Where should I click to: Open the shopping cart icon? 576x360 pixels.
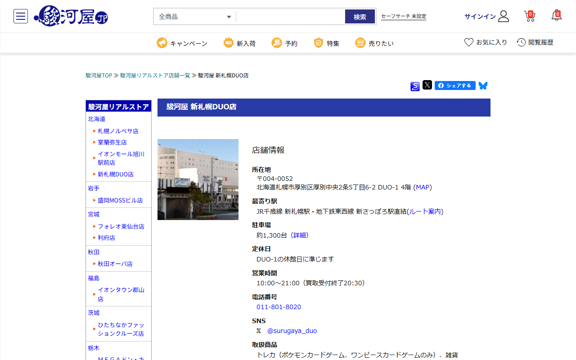coord(530,16)
